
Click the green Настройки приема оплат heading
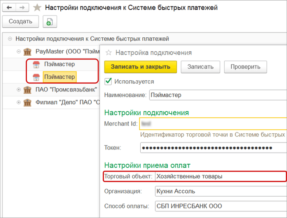(x=148, y=165)
